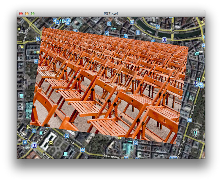Viewport: 222px width, 182px height.
Task: Click the U-Bahn icon left of Parkring junction
Action: pyautogui.click(x=195, y=83)
